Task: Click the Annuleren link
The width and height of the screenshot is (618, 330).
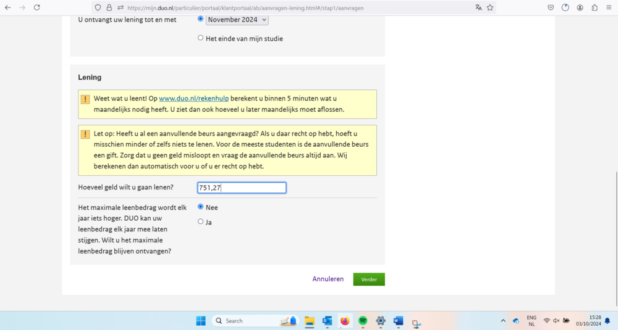Action: point(328,279)
